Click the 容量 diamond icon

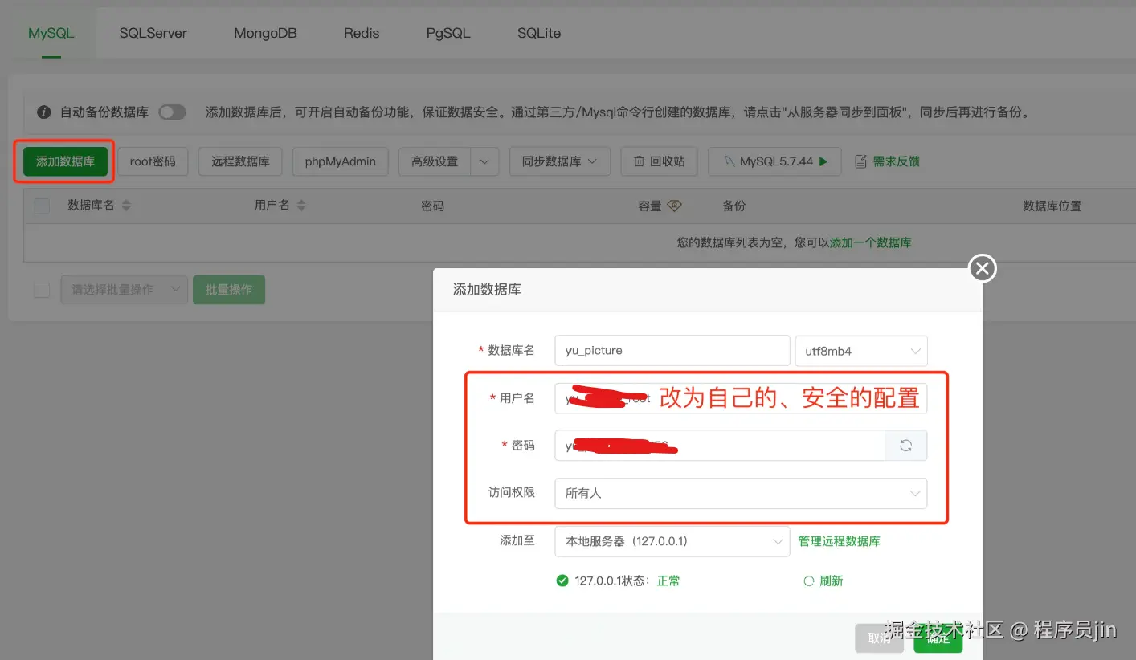pyautogui.click(x=674, y=206)
